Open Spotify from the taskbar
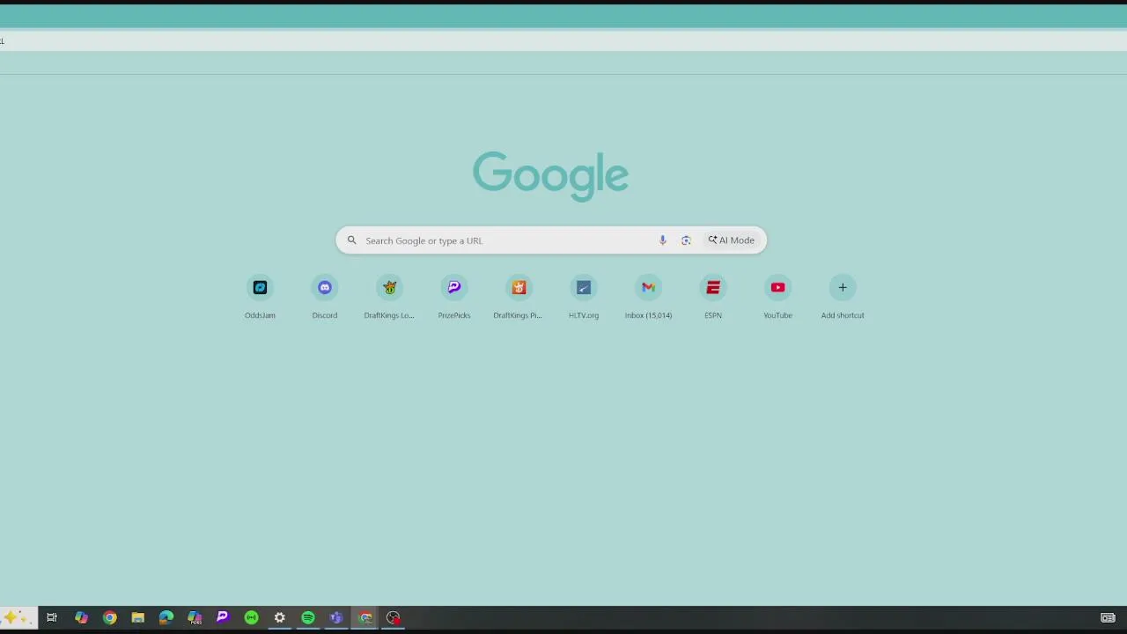Screen dimensions: 1127x634 [308, 618]
